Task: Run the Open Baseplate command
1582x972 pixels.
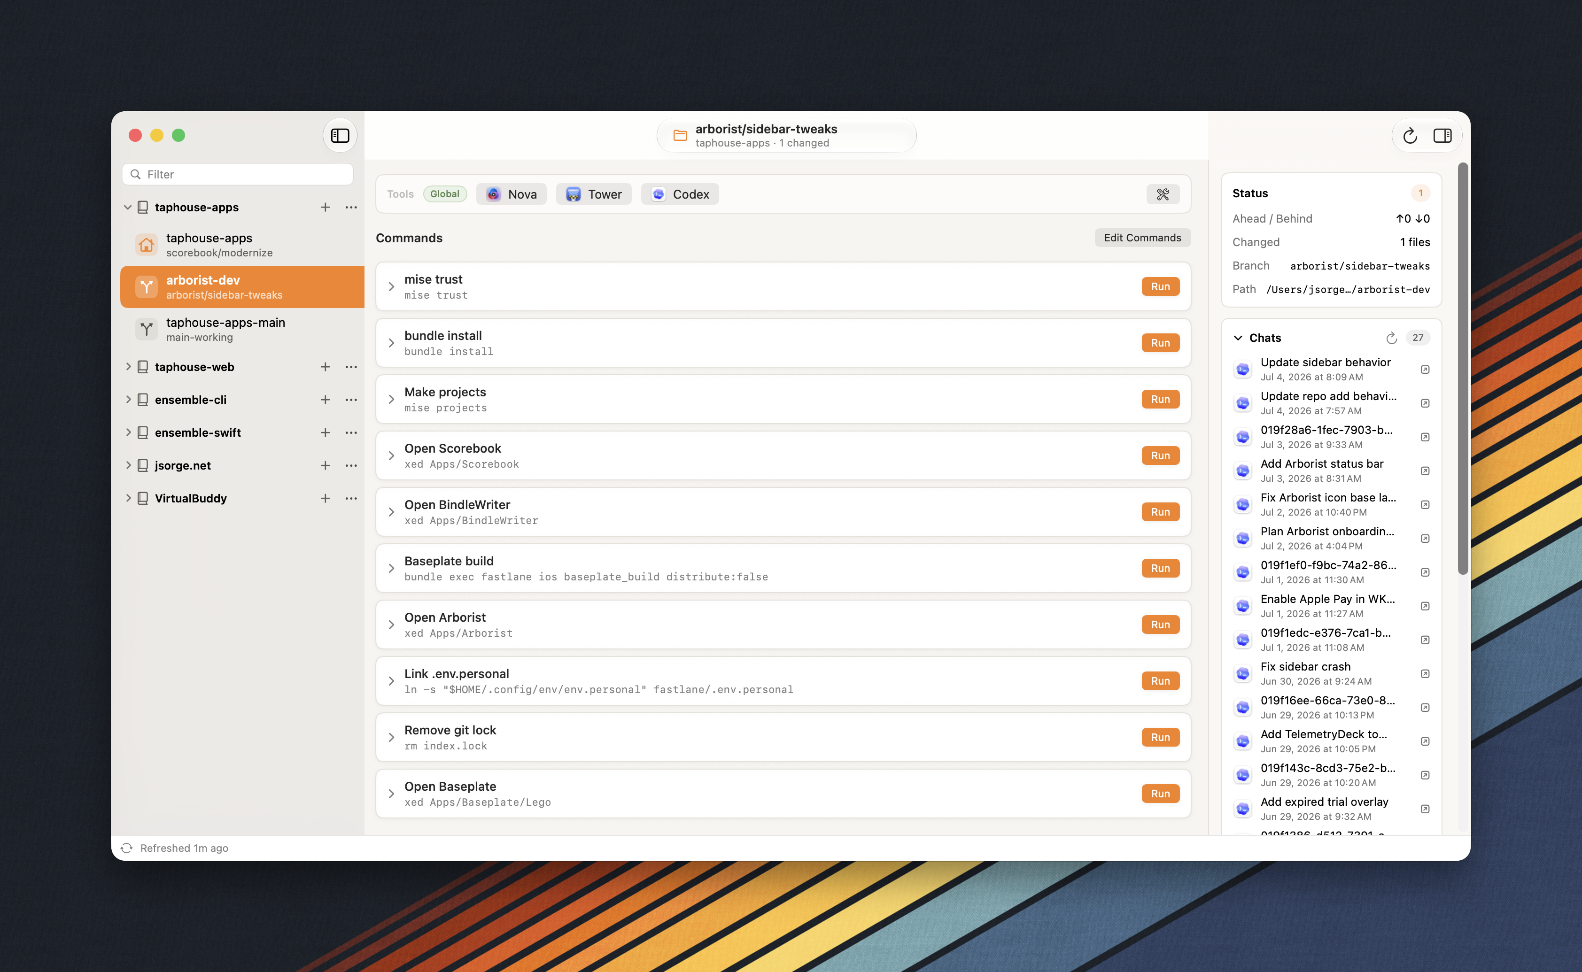Action: click(x=1160, y=794)
